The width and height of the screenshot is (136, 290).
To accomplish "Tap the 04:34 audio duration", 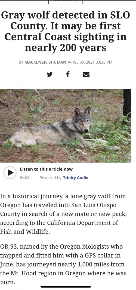I will pyautogui.click(x=24, y=178).
